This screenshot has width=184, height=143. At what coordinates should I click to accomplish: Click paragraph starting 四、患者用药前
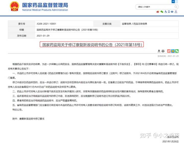[x=45, y=101]
